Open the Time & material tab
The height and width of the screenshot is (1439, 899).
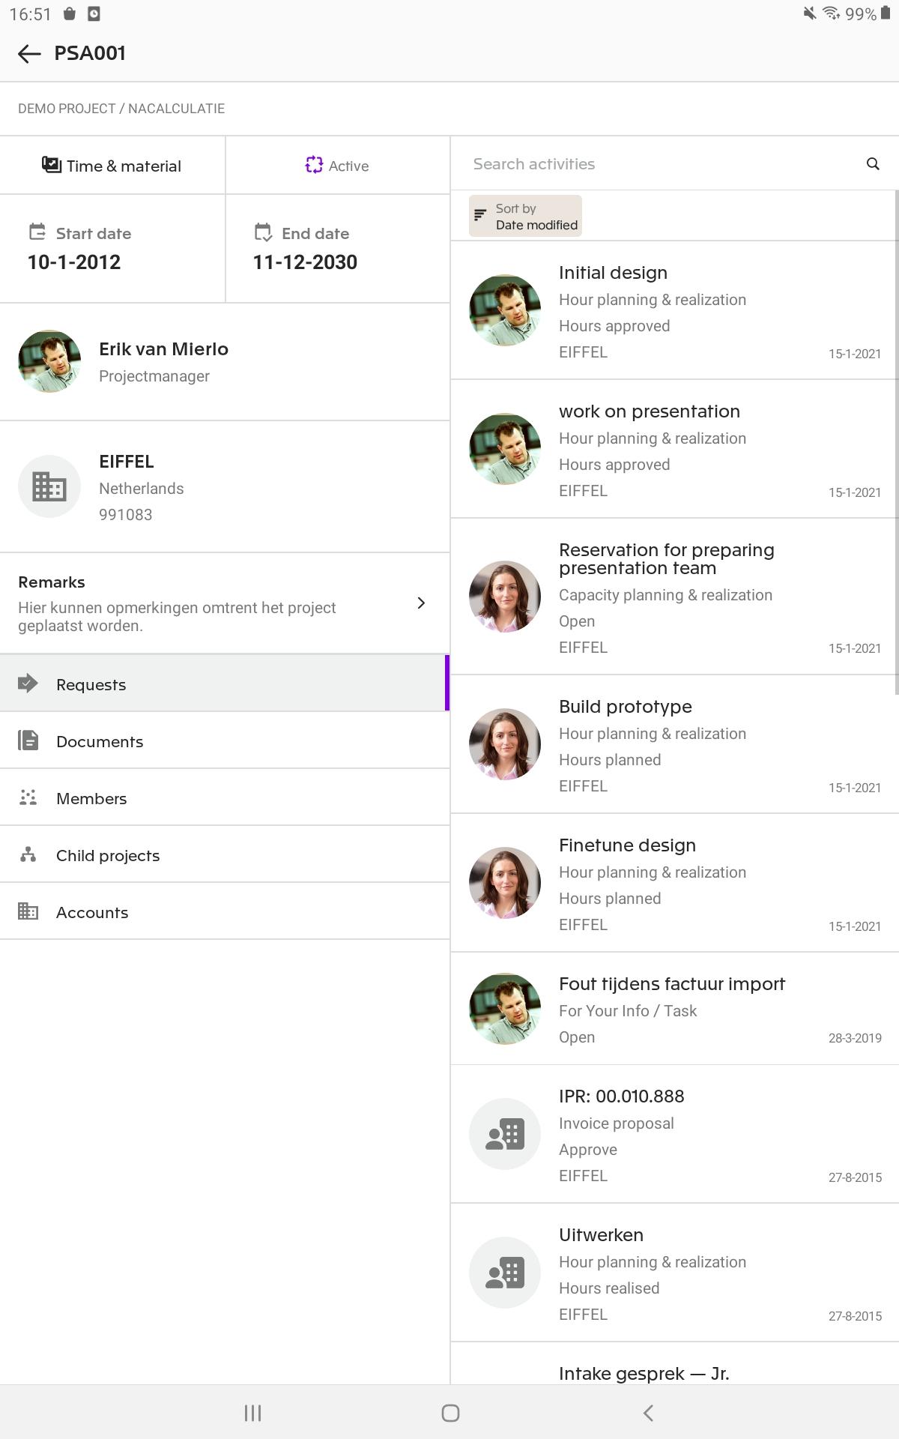click(x=112, y=165)
